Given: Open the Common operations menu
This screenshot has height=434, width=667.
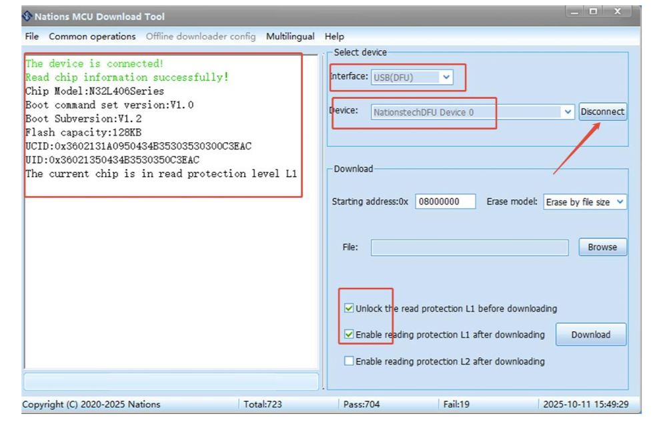Looking at the screenshot, I should pyautogui.click(x=92, y=37).
